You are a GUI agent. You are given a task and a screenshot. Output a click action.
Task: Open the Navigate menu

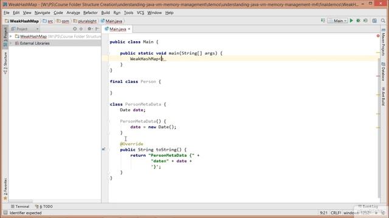pyautogui.click(x=42, y=13)
